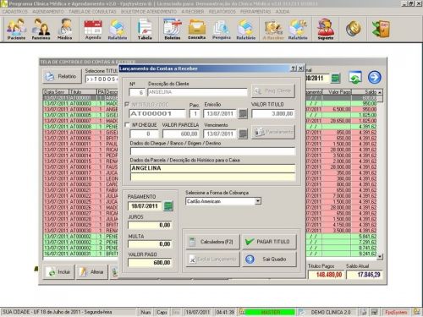Click the VALOR PARCELA field
Screen dimensions: 423x317
point(181,134)
